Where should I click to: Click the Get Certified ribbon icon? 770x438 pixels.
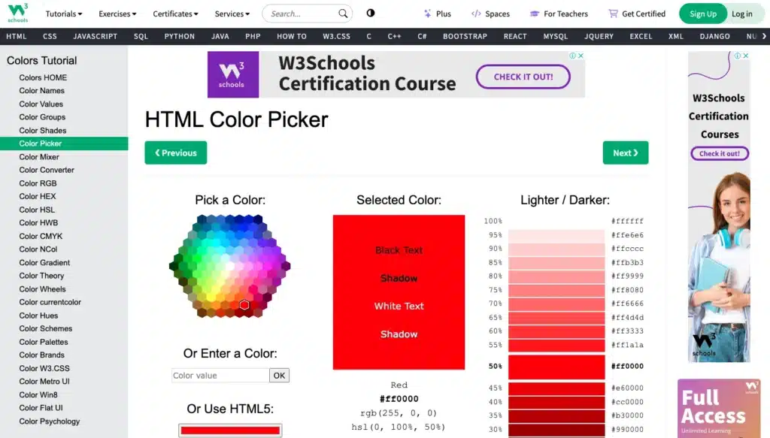tap(613, 13)
